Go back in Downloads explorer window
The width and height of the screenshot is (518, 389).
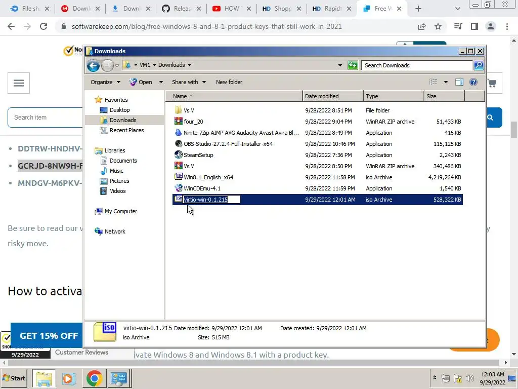pyautogui.click(x=93, y=65)
